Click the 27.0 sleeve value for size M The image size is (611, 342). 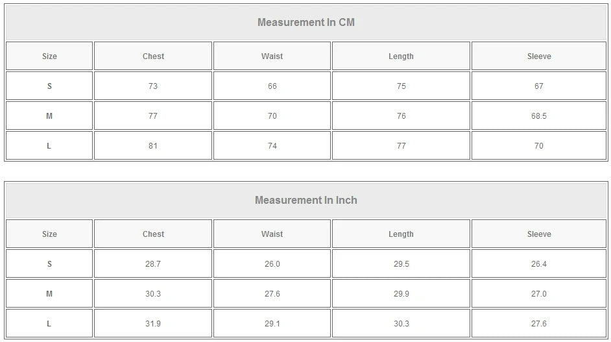coord(538,294)
